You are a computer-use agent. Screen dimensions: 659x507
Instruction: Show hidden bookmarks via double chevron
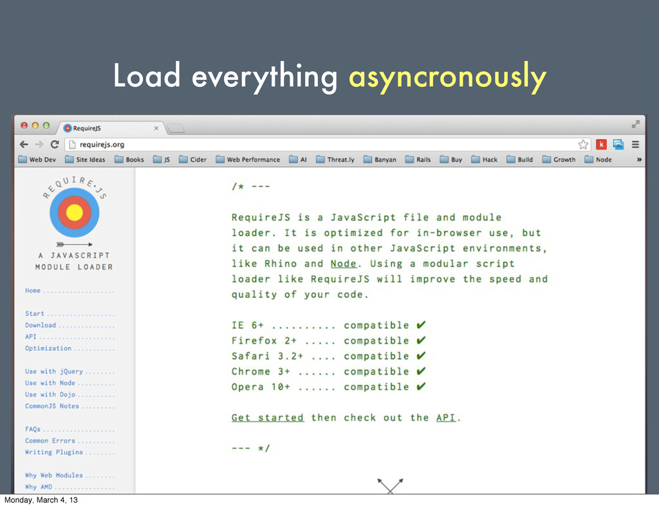tap(639, 160)
